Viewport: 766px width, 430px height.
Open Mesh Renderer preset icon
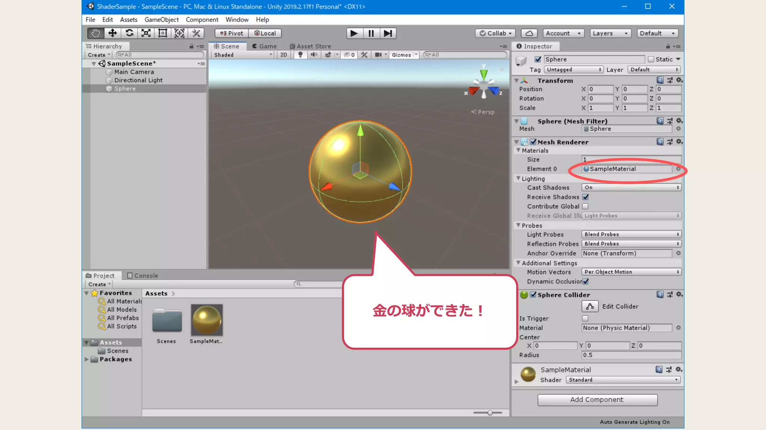coord(670,142)
